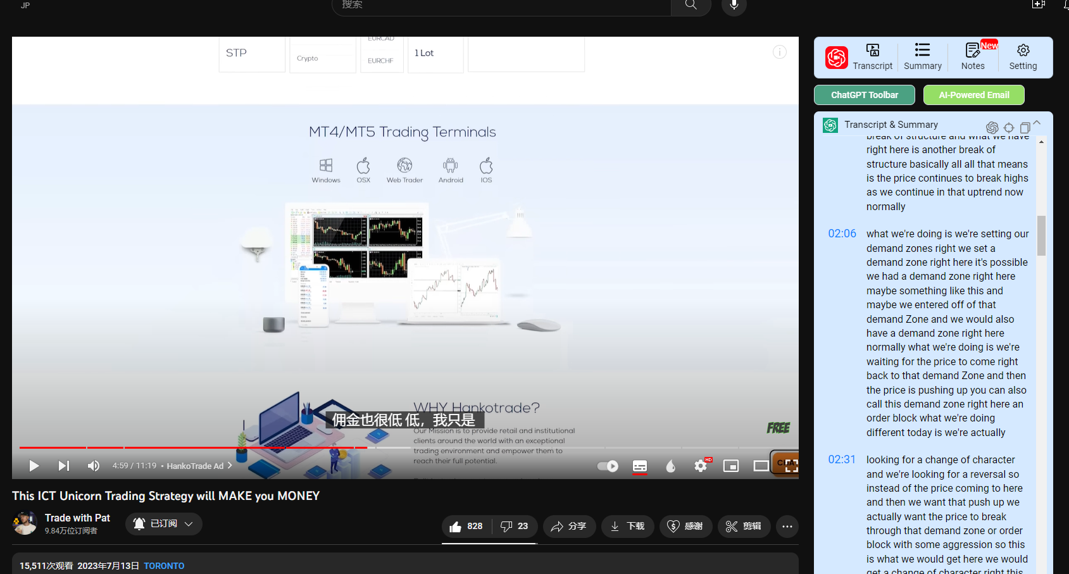Play the video

click(x=34, y=466)
